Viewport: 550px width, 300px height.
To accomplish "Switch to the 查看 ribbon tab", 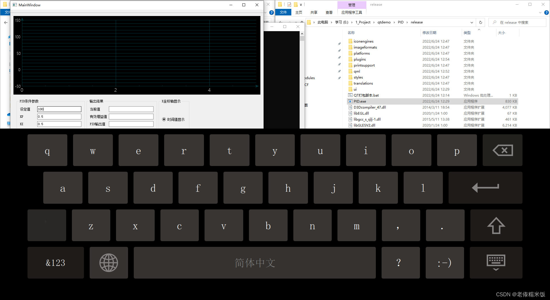I will (x=329, y=12).
